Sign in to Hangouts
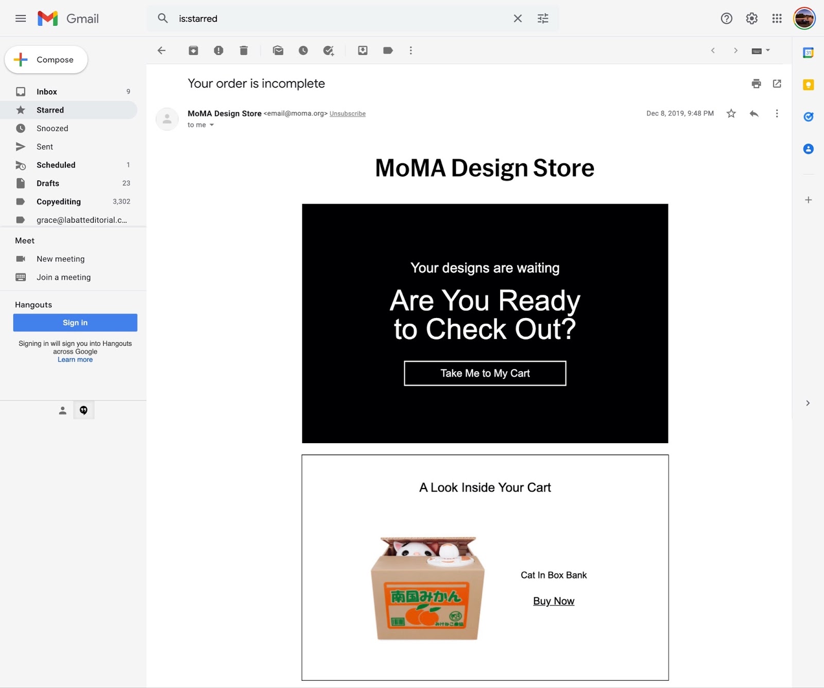824x688 pixels. coord(75,323)
